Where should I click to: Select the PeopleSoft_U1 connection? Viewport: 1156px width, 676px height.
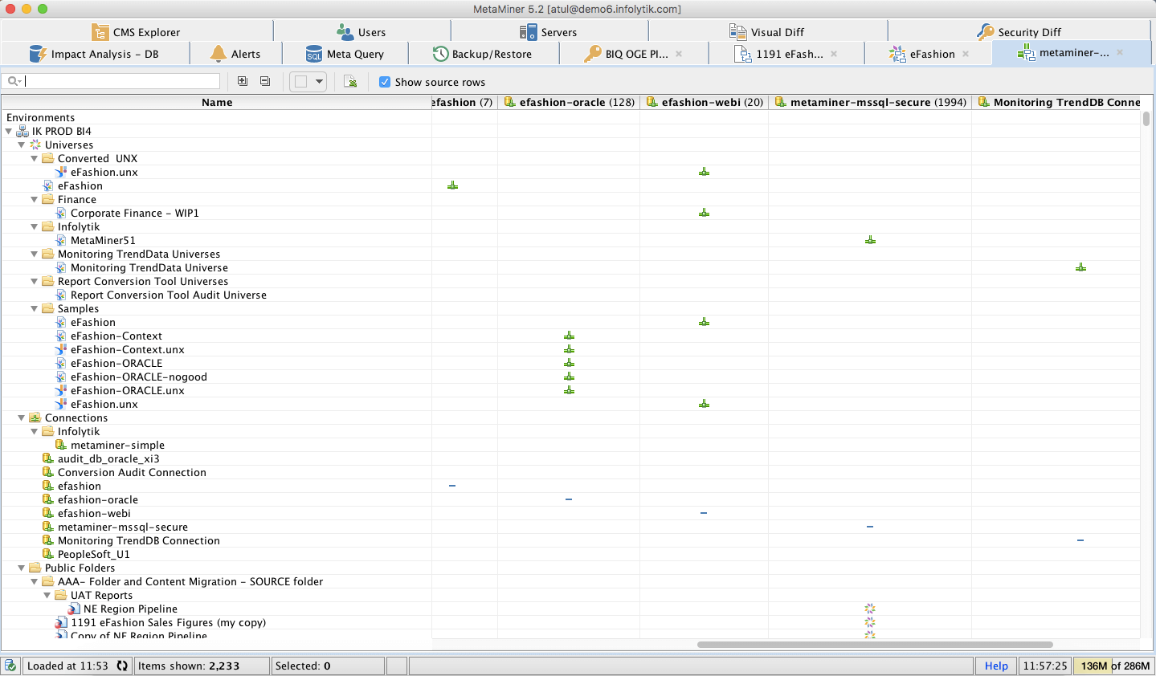(93, 554)
